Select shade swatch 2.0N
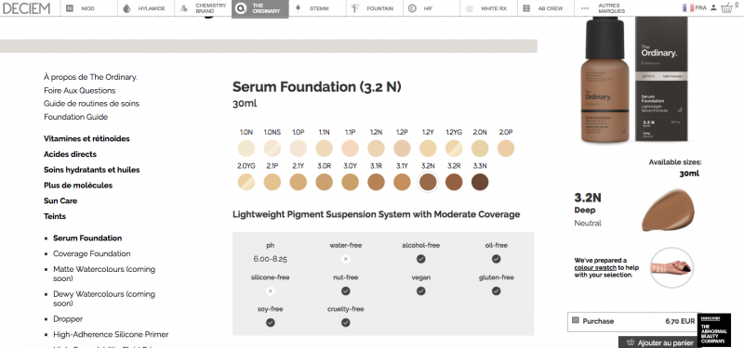Screen dimensions: 744x348 [480, 148]
